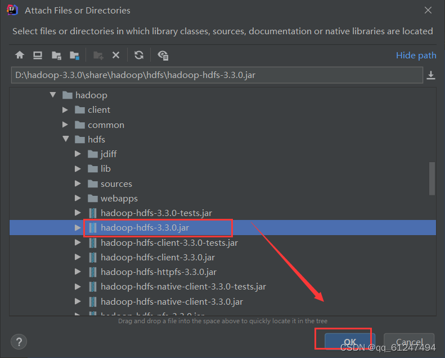The height and width of the screenshot is (358, 445).
Task: Delete the selected item with the X icon
Action: pyautogui.click(x=116, y=55)
